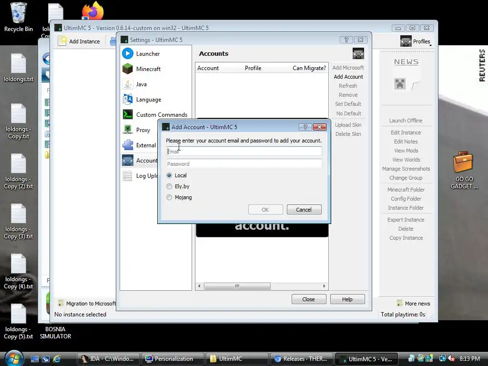Viewport: 488px width, 366px height.
Task: Click the horizontal scrollbar thumb in accounts list
Action: (x=237, y=286)
